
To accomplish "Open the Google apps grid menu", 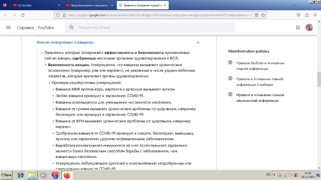I will pos(298,28).
